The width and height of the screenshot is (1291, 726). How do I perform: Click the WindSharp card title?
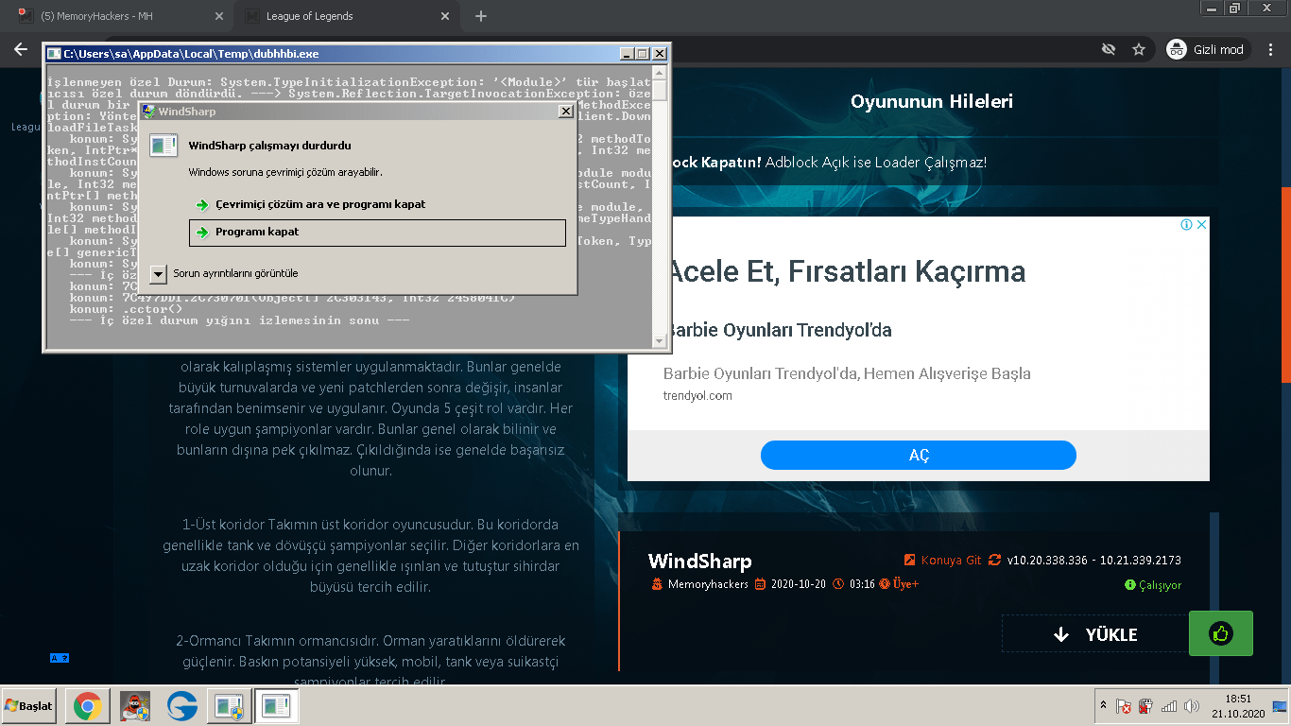pos(699,562)
